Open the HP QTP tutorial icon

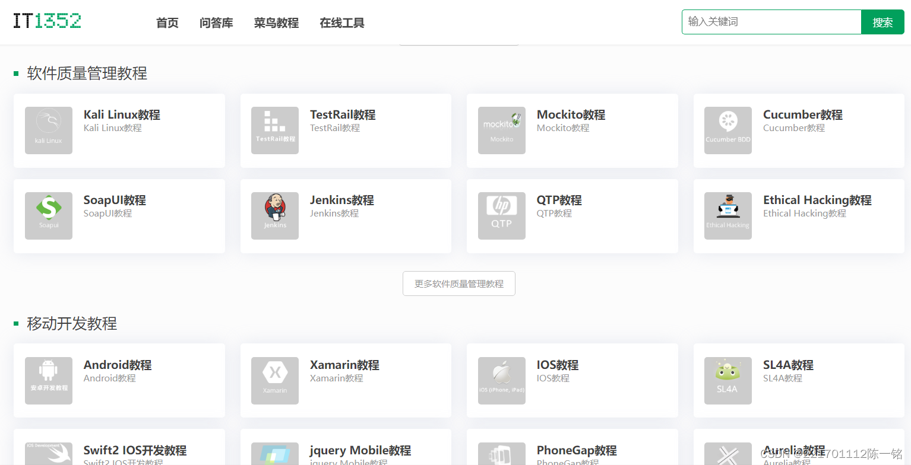[x=502, y=216]
